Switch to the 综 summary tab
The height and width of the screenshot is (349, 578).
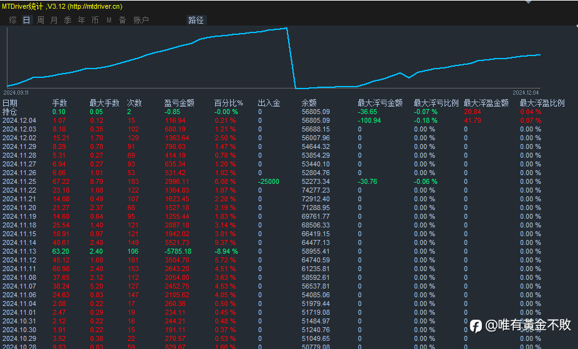13,20
